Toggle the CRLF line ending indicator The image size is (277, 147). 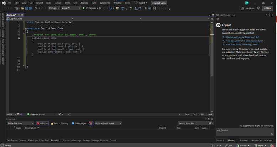210,114
